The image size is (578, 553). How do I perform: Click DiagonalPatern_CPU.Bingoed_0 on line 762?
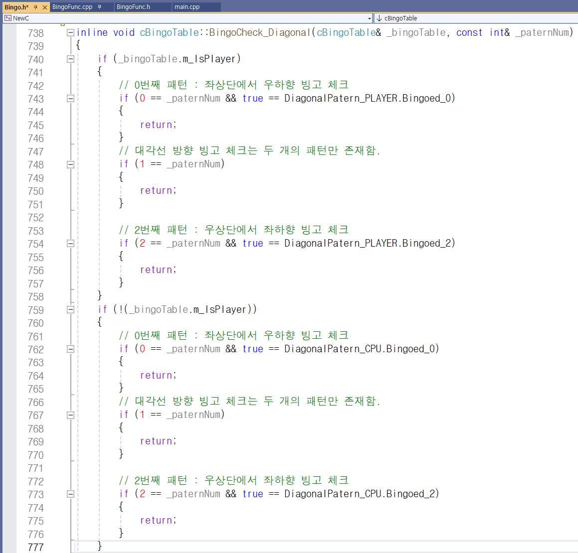click(x=360, y=349)
